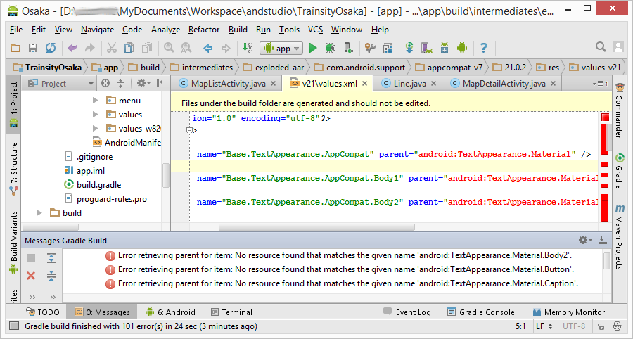This screenshot has height=339, width=633.
Task: Toggle the Maven Projects side panel
Action: pyautogui.click(x=619, y=236)
